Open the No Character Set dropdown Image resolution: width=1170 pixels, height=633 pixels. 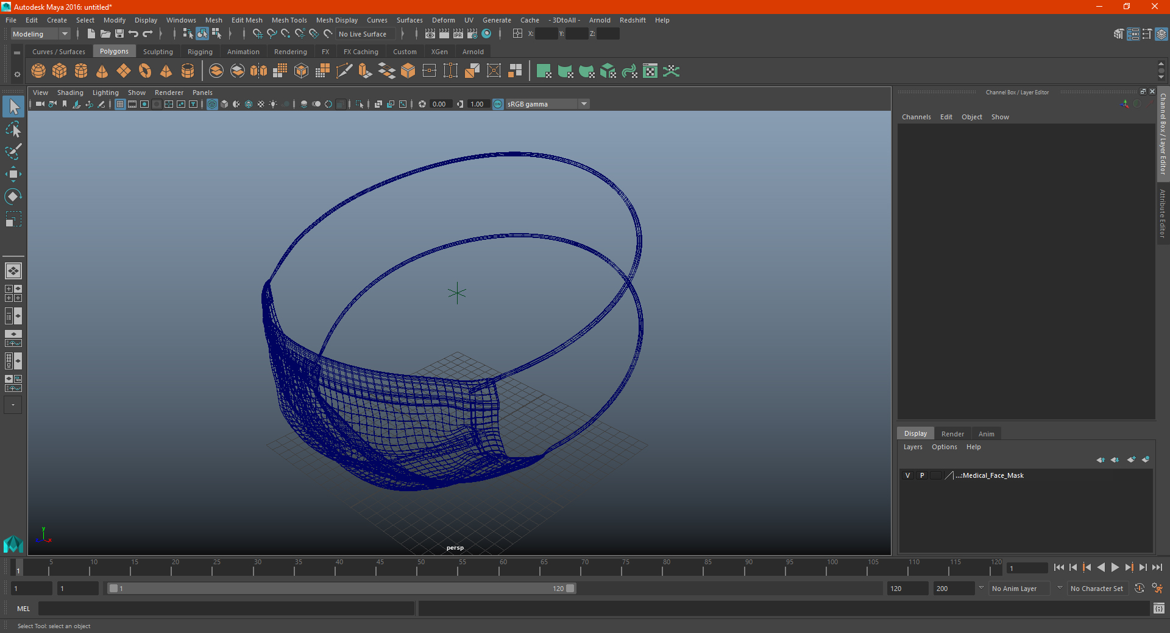[1097, 589]
